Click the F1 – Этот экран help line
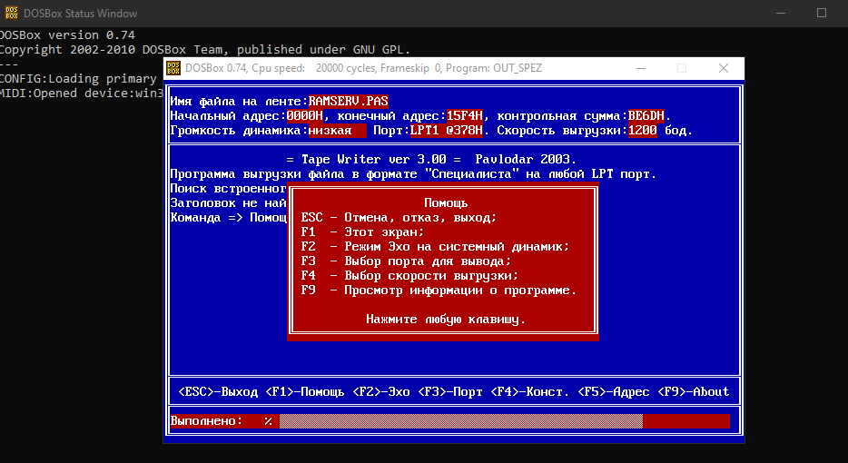Viewport: 848px width, 463px height. pos(362,232)
